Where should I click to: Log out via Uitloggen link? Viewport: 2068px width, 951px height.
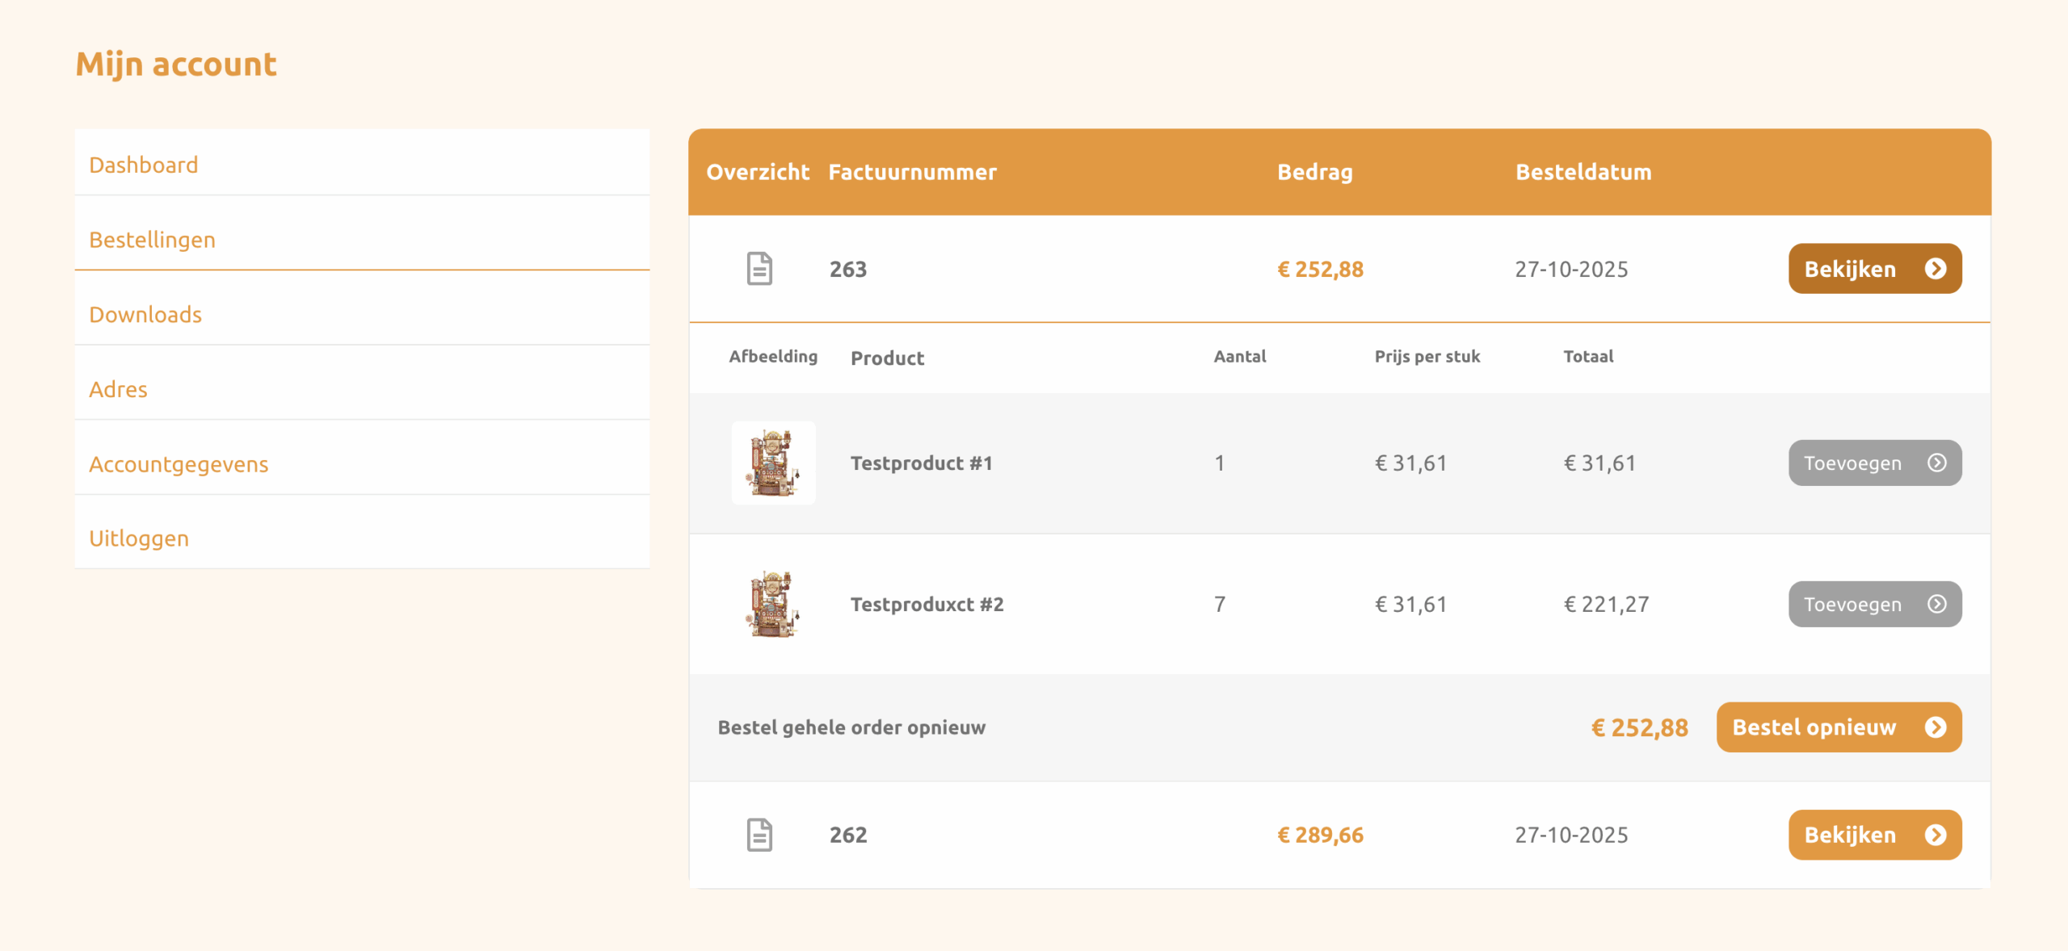point(139,538)
